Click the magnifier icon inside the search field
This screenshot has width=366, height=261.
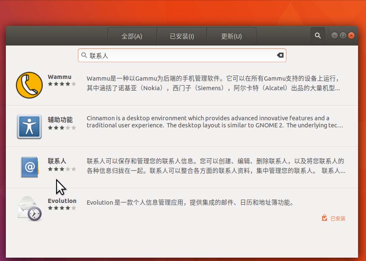click(x=84, y=55)
